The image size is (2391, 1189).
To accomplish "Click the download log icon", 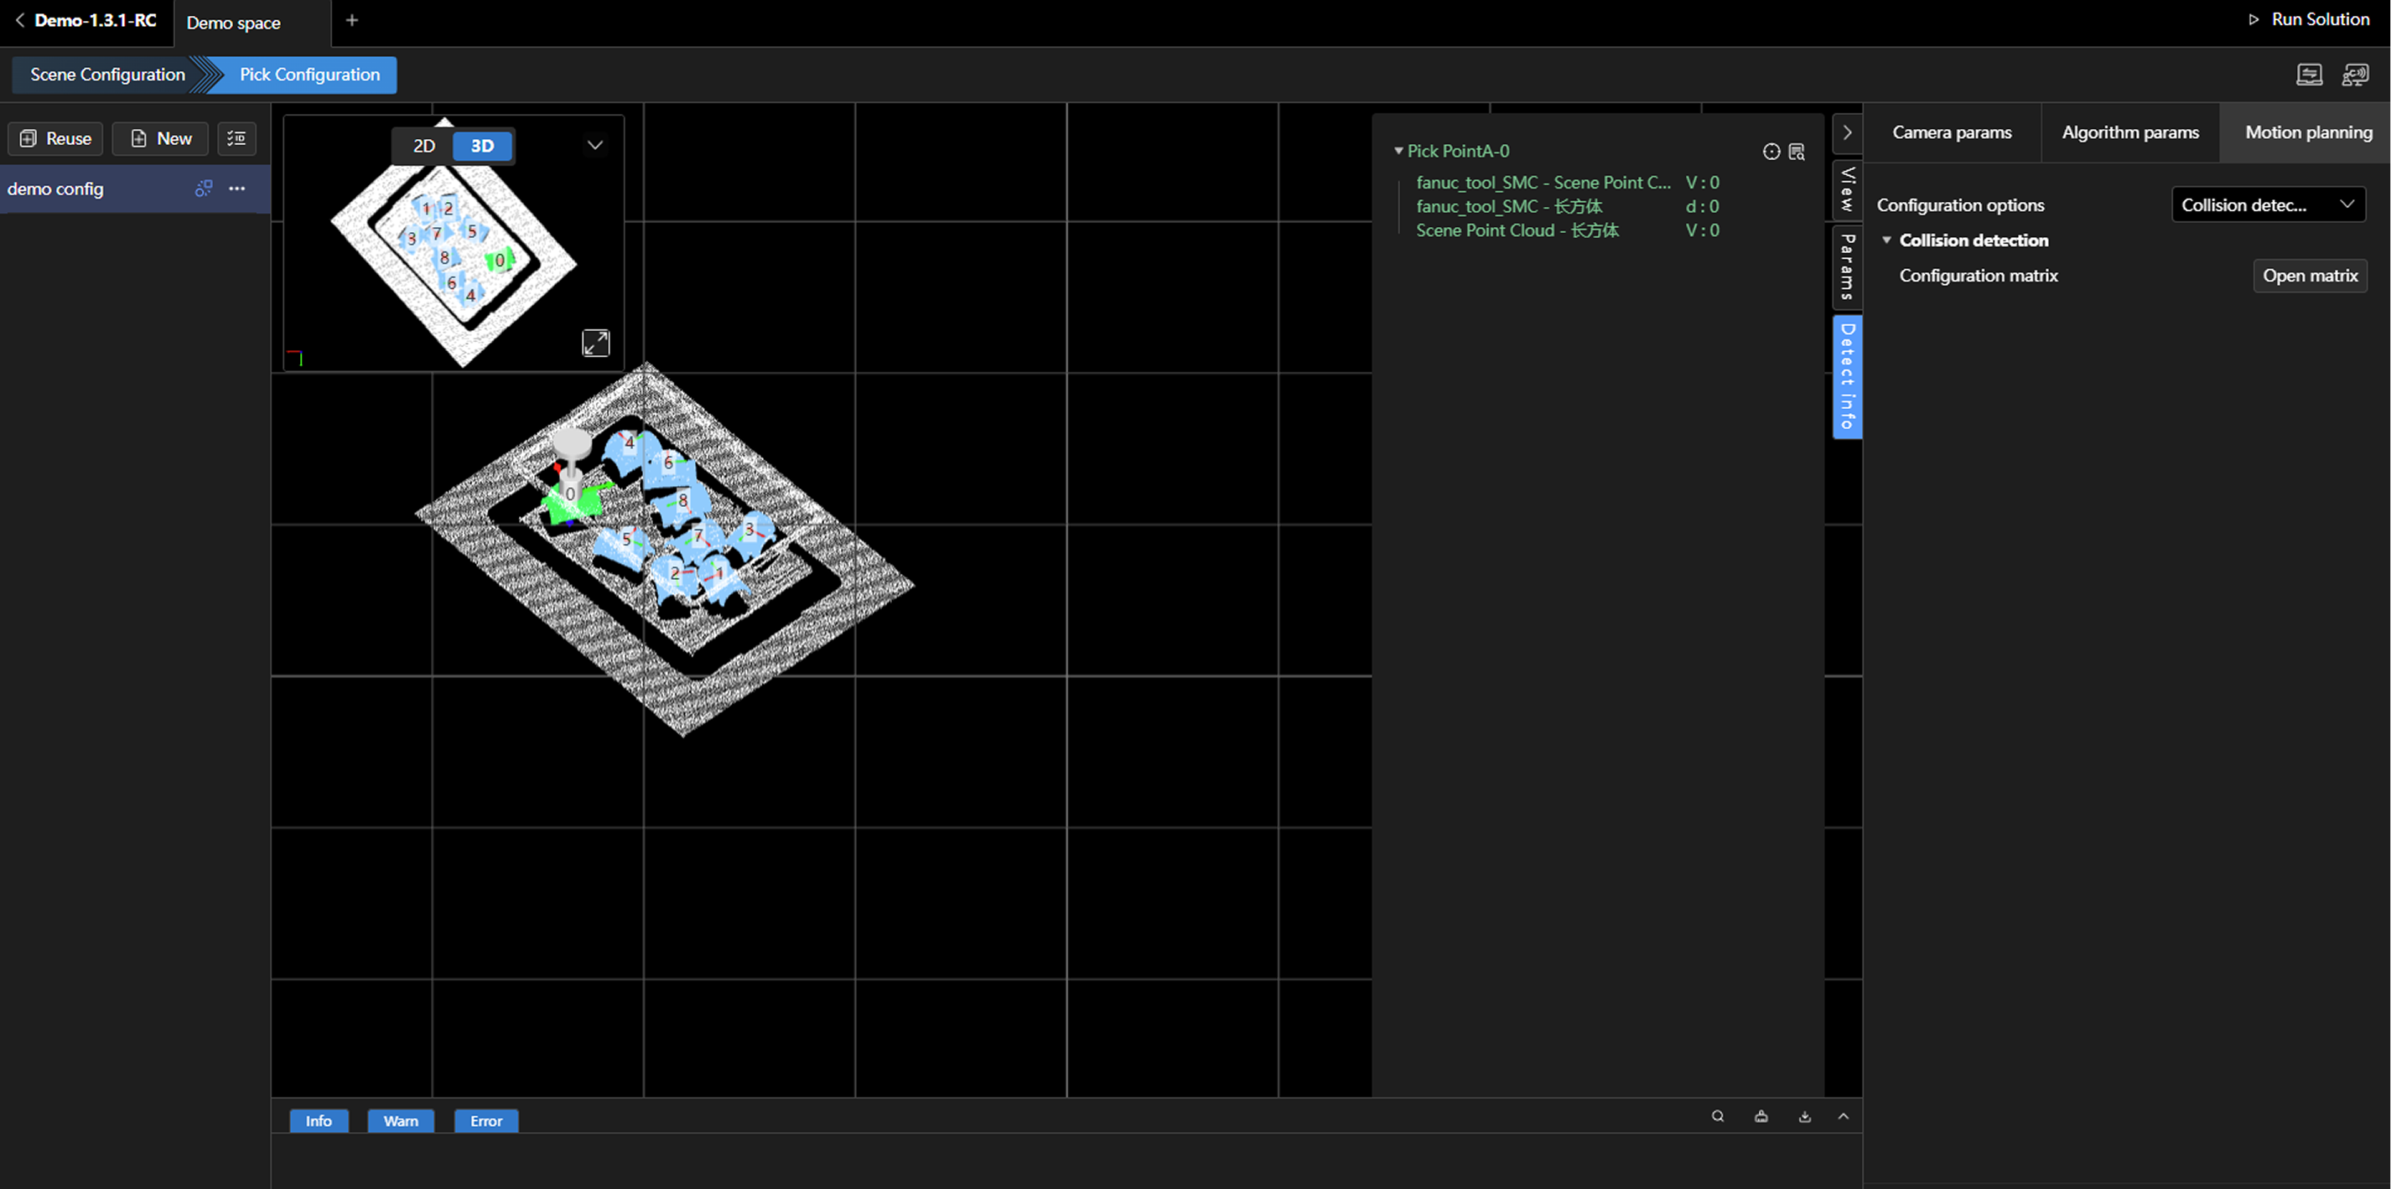I will coord(1804,1117).
